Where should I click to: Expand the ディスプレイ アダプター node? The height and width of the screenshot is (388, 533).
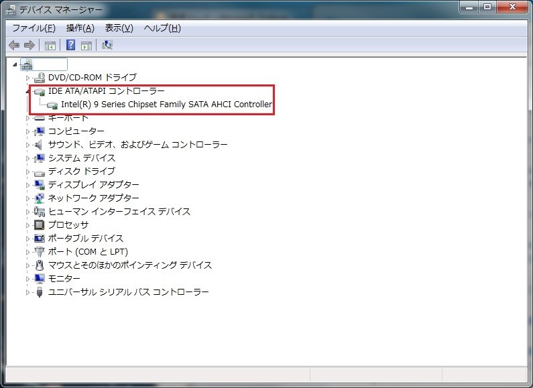(x=28, y=185)
